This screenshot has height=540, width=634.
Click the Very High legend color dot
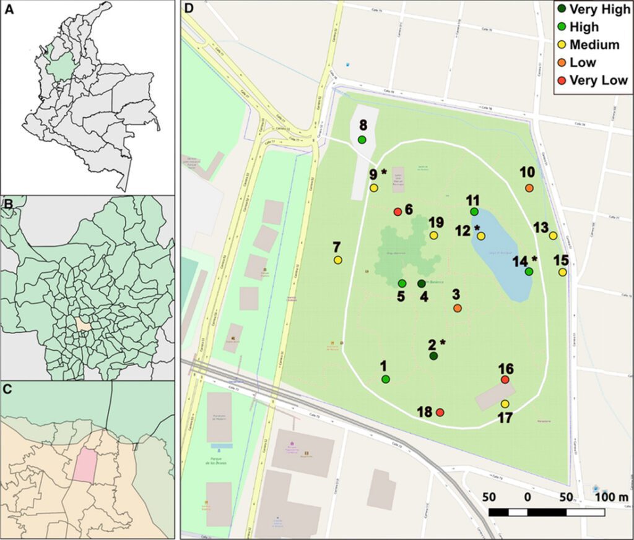point(560,9)
